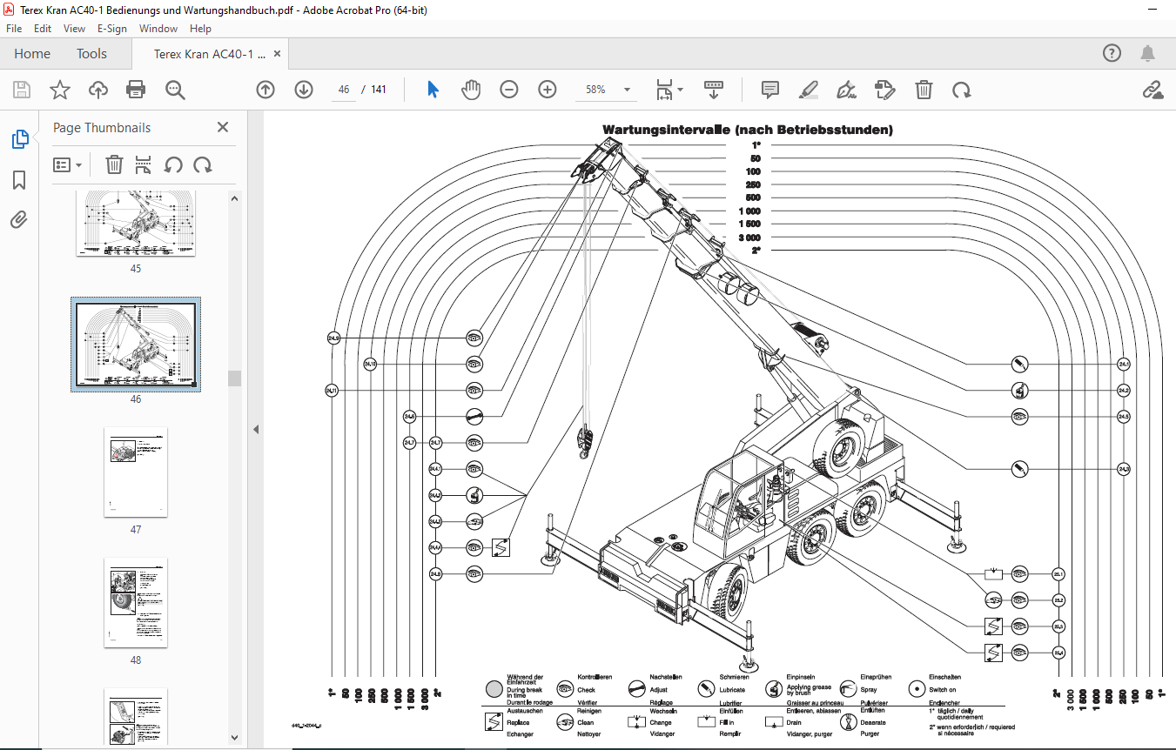
Task: Print the document
Action: point(136,90)
